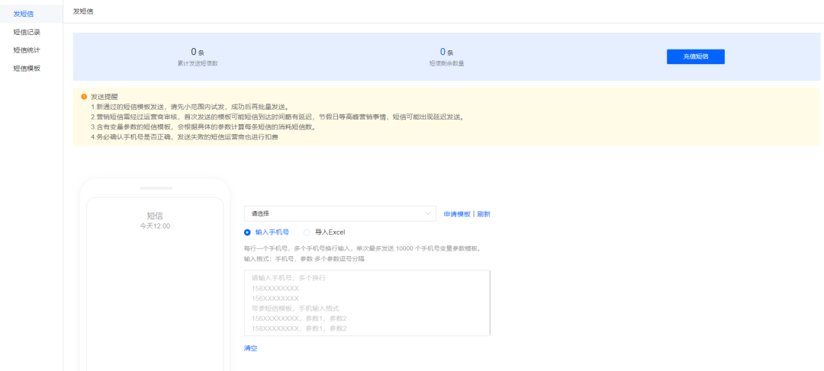824x371 pixels.
Task: Click the textarea right-edge scrollbar
Action: point(489,302)
